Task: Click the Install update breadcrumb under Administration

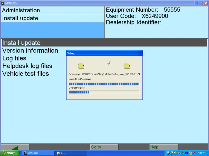Action: (52, 18)
